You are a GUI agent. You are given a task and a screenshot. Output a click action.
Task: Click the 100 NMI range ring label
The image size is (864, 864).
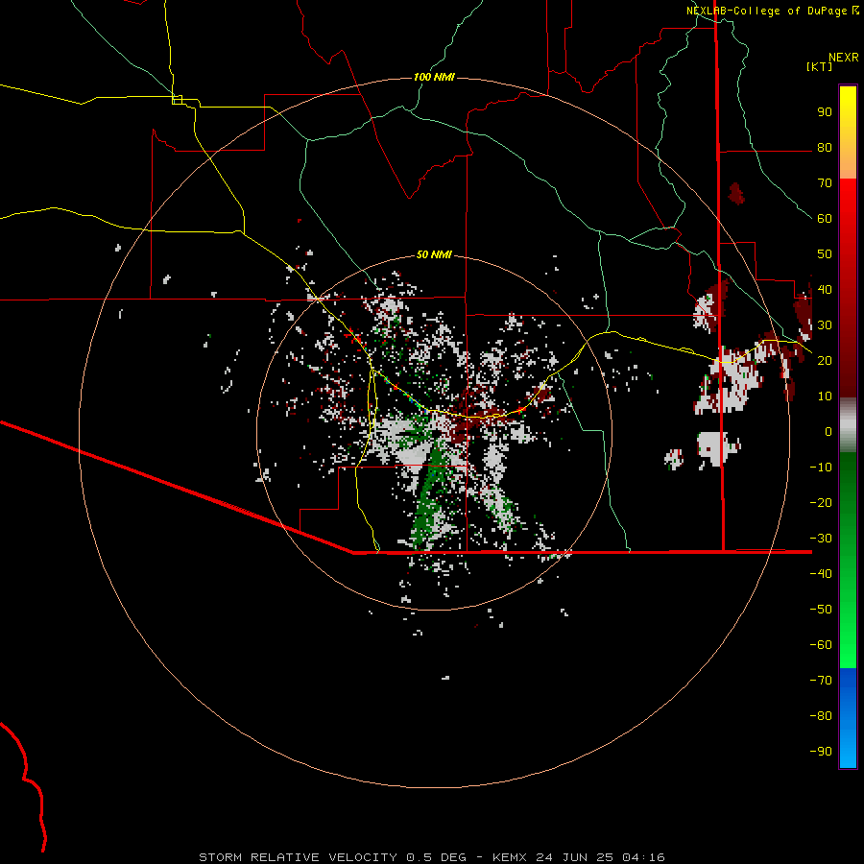click(434, 77)
